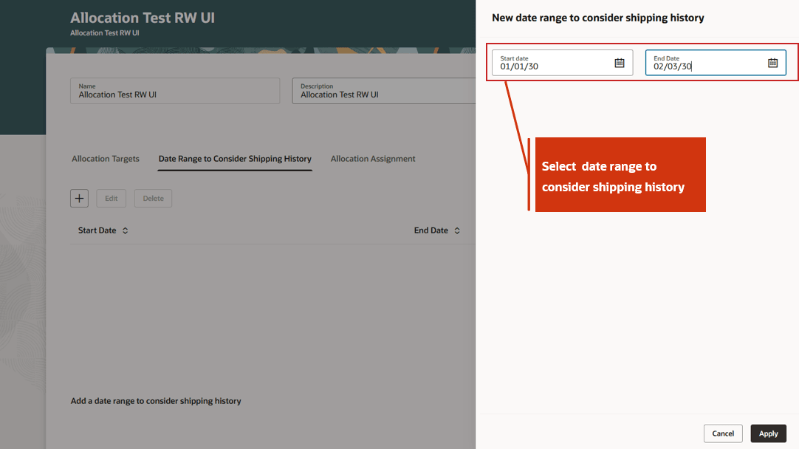This screenshot has width=799, height=449.
Task: Open the Allocation Assignment tab
Action: (373, 158)
